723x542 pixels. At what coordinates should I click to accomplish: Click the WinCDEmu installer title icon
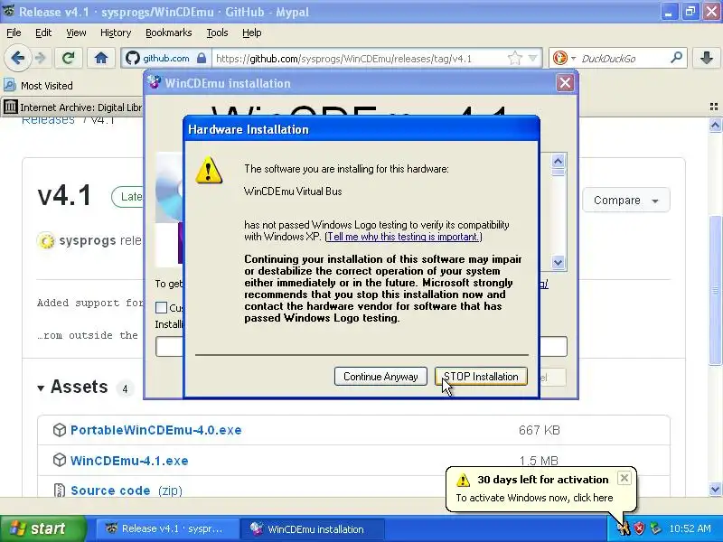(x=155, y=83)
